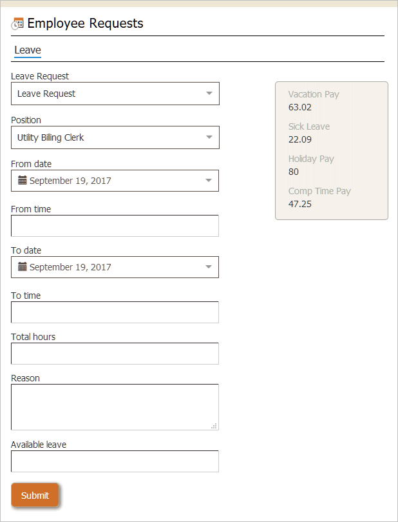Grab the Reason textarea resize handle
398x522 pixels.
point(214,426)
